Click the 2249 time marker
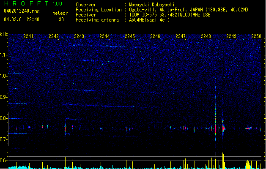Screen dimensions: 266x169 [x=231, y=36]
